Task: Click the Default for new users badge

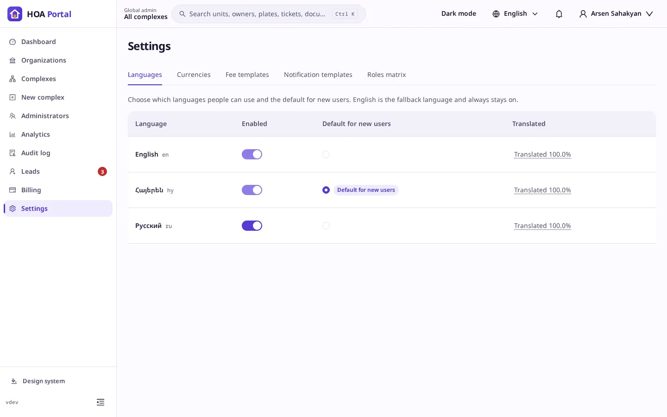Action: point(366,190)
